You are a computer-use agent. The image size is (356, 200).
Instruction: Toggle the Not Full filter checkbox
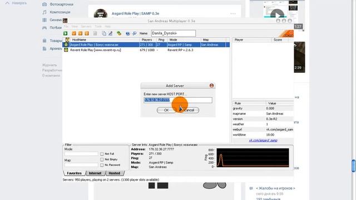(102, 154)
